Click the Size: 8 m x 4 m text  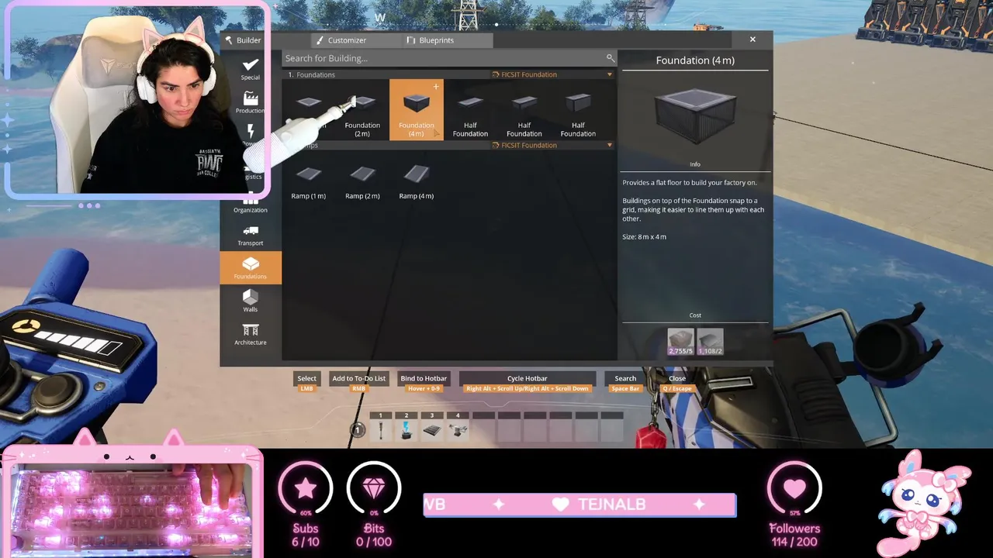(644, 236)
